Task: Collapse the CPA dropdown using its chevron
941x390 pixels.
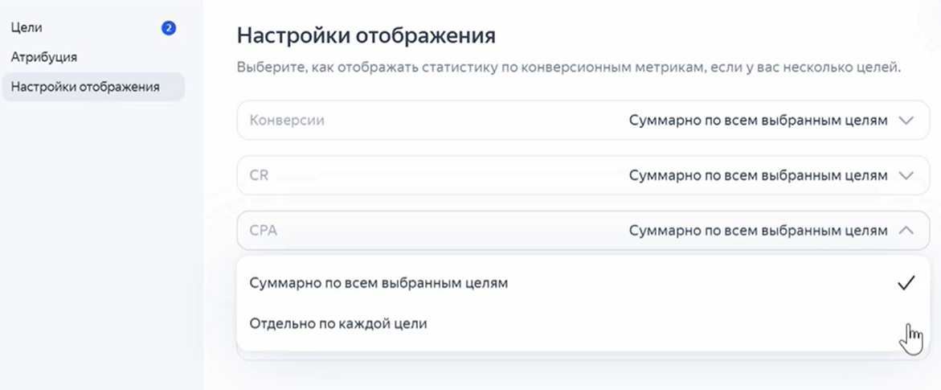Action: [906, 231]
